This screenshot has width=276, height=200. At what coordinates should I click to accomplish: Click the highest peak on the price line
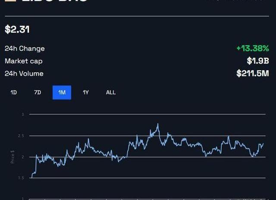pyautogui.click(x=158, y=124)
